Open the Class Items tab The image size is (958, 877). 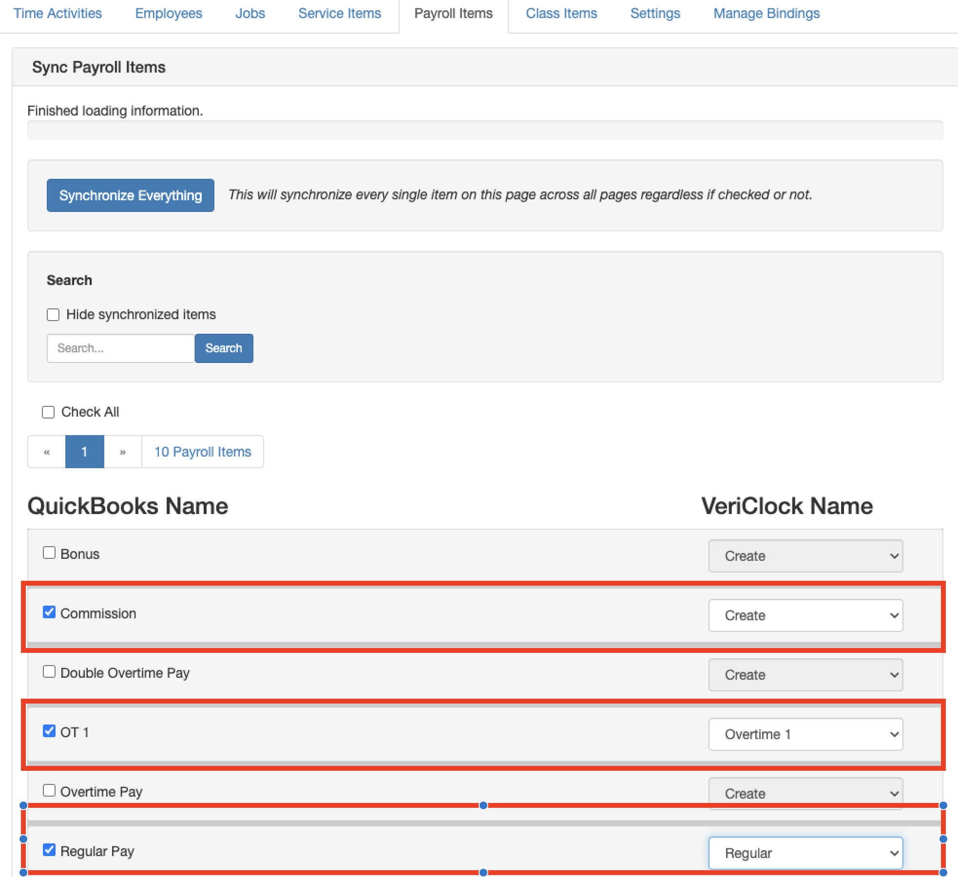(561, 13)
